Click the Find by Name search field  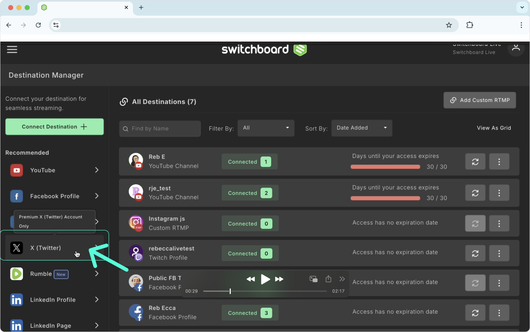click(x=160, y=128)
